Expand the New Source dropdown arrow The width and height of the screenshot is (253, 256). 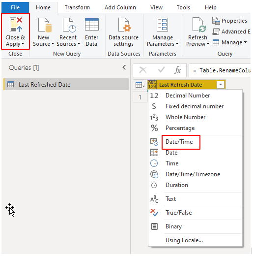[x=53, y=44]
